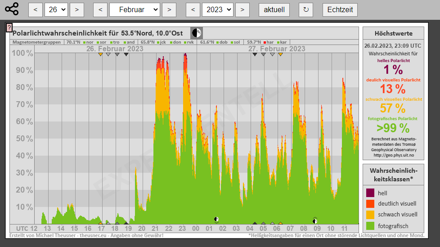Click the Höchstwerte panel heading

[393, 33]
